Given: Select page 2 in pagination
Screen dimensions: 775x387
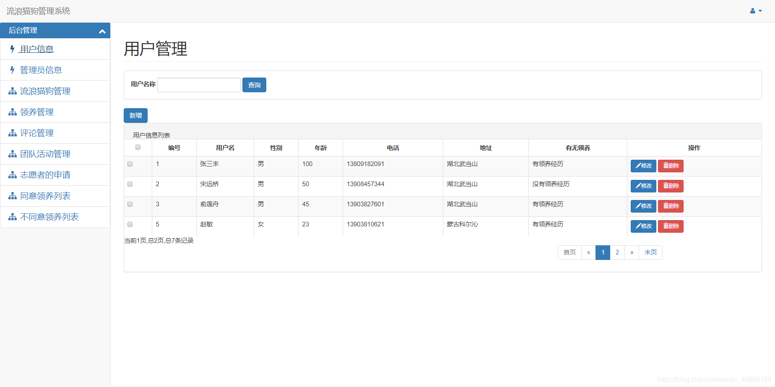Looking at the screenshot, I should pos(617,252).
